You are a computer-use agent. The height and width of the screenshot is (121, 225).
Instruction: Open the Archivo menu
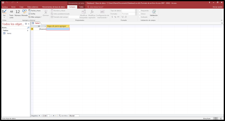pyautogui.click(x=5, y=7)
